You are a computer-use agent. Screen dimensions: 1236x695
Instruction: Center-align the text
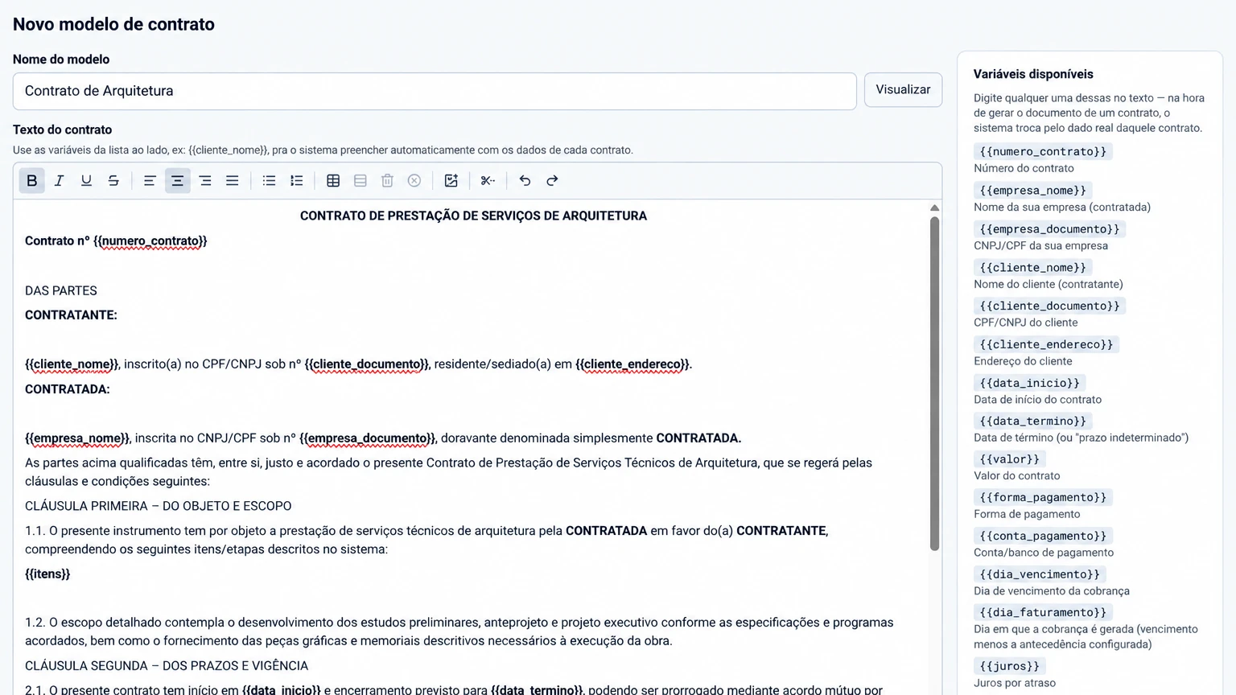point(177,181)
